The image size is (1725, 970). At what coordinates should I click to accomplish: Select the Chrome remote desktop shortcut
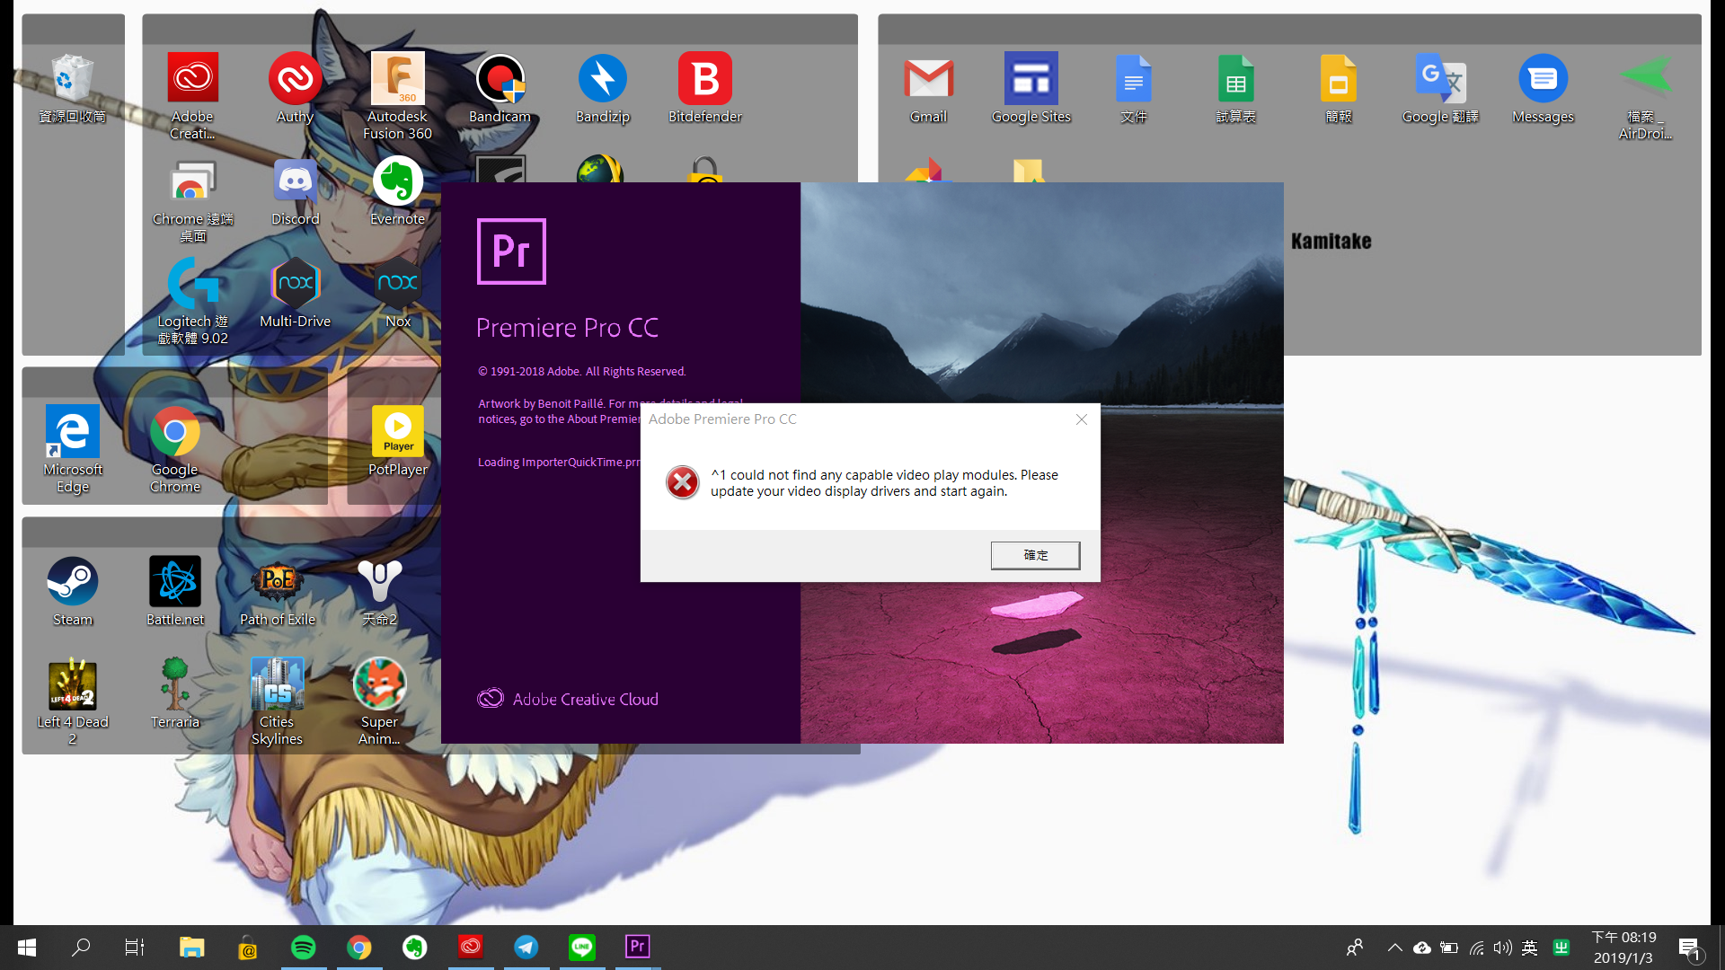[x=192, y=201]
